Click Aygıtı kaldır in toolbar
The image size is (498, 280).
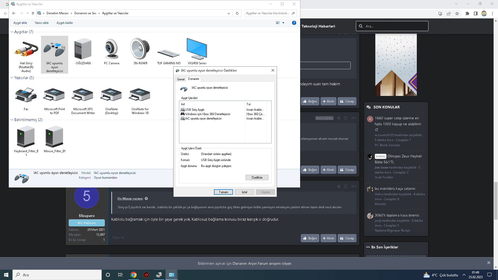tap(65, 23)
